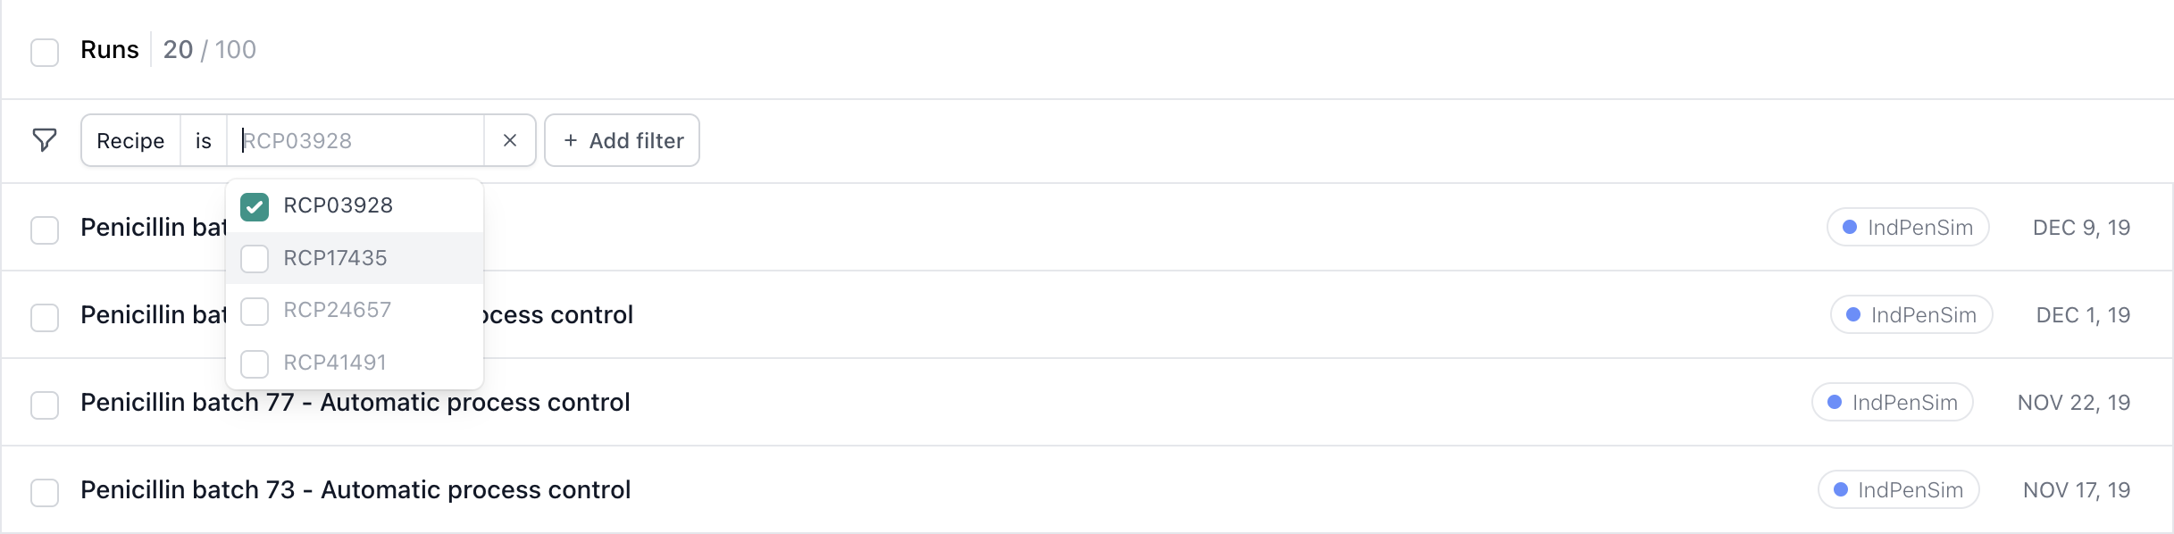This screenshot has height=534, width=2174.
Task: Click IndPenSim tag on Nov 22 row
Action: click(1893, 403)
